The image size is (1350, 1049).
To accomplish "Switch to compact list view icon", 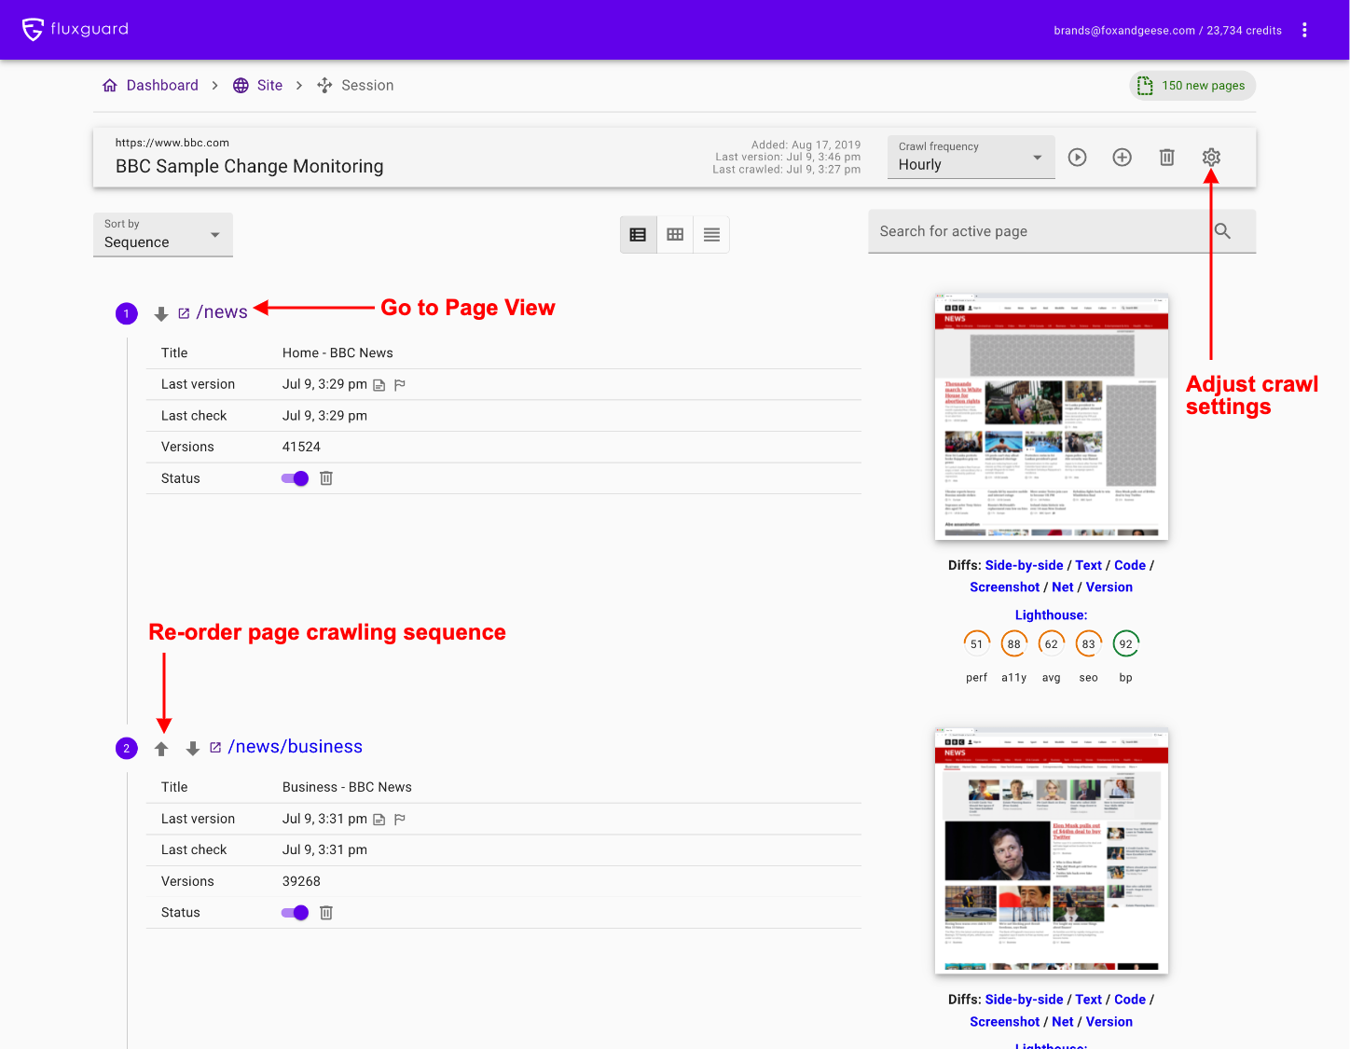I will (711, 235).
